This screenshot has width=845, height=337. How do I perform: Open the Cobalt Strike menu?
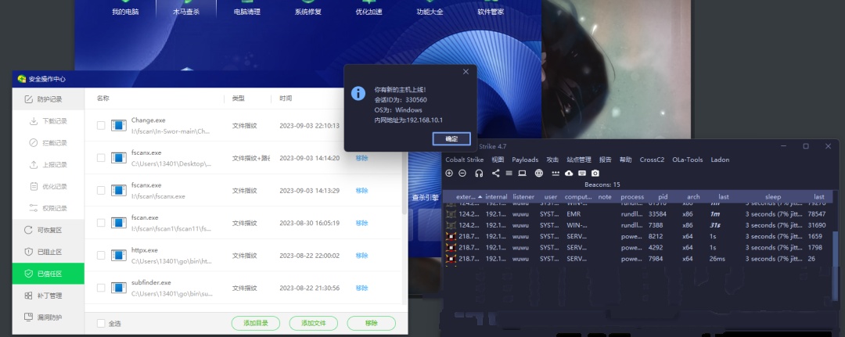point(464,160)
